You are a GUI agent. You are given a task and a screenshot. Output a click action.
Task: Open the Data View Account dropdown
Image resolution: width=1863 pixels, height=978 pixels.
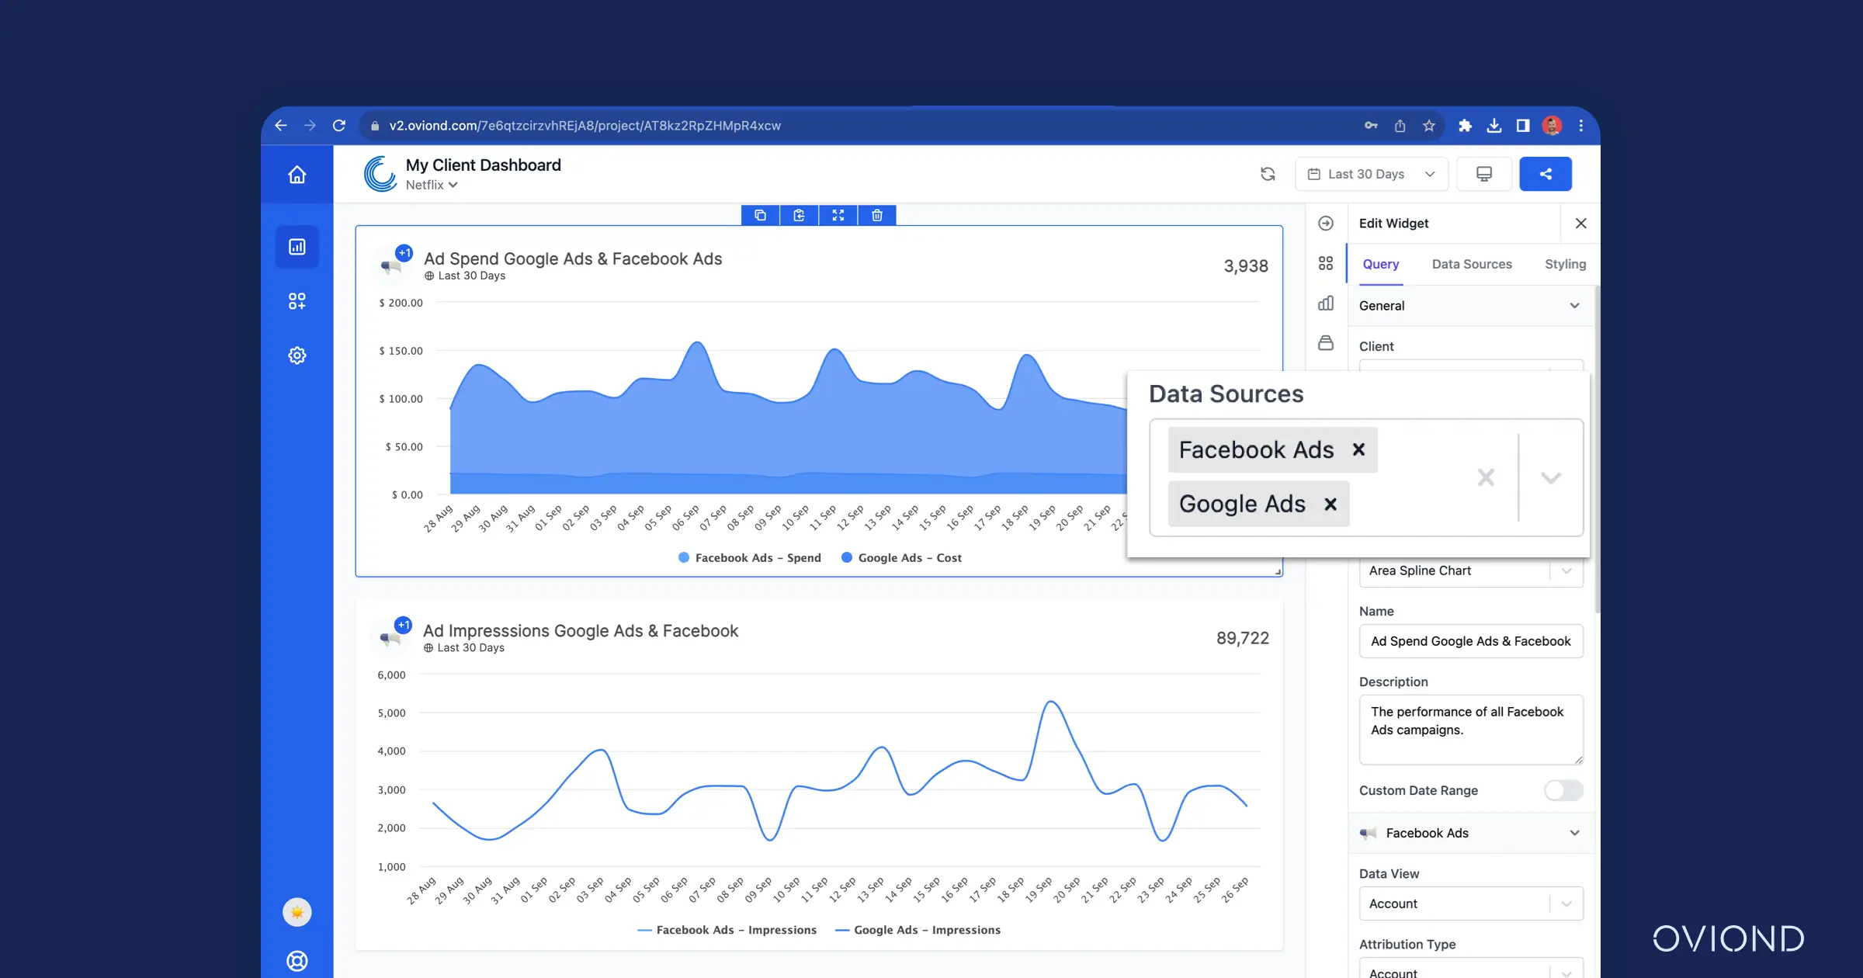pos(1471,903)
